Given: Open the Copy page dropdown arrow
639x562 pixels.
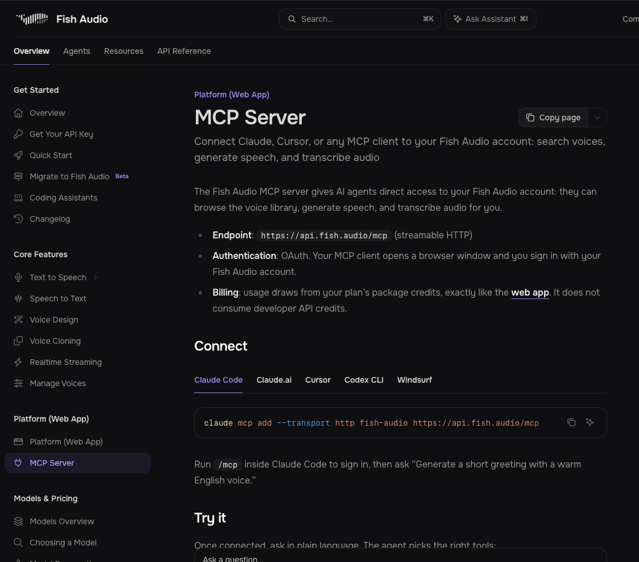Looking at the screenshot, I should click(x=597, y=117).
